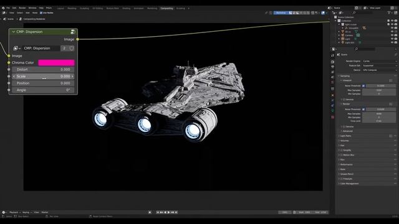Open the Help menu
This screenshot has height=224, width=399.
pos(41,8)
